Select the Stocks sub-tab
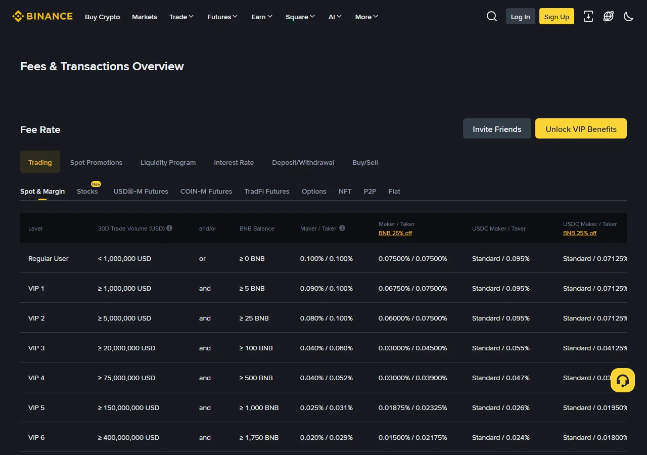The width and height of the screenshot is (647, 455). point(87,191)
